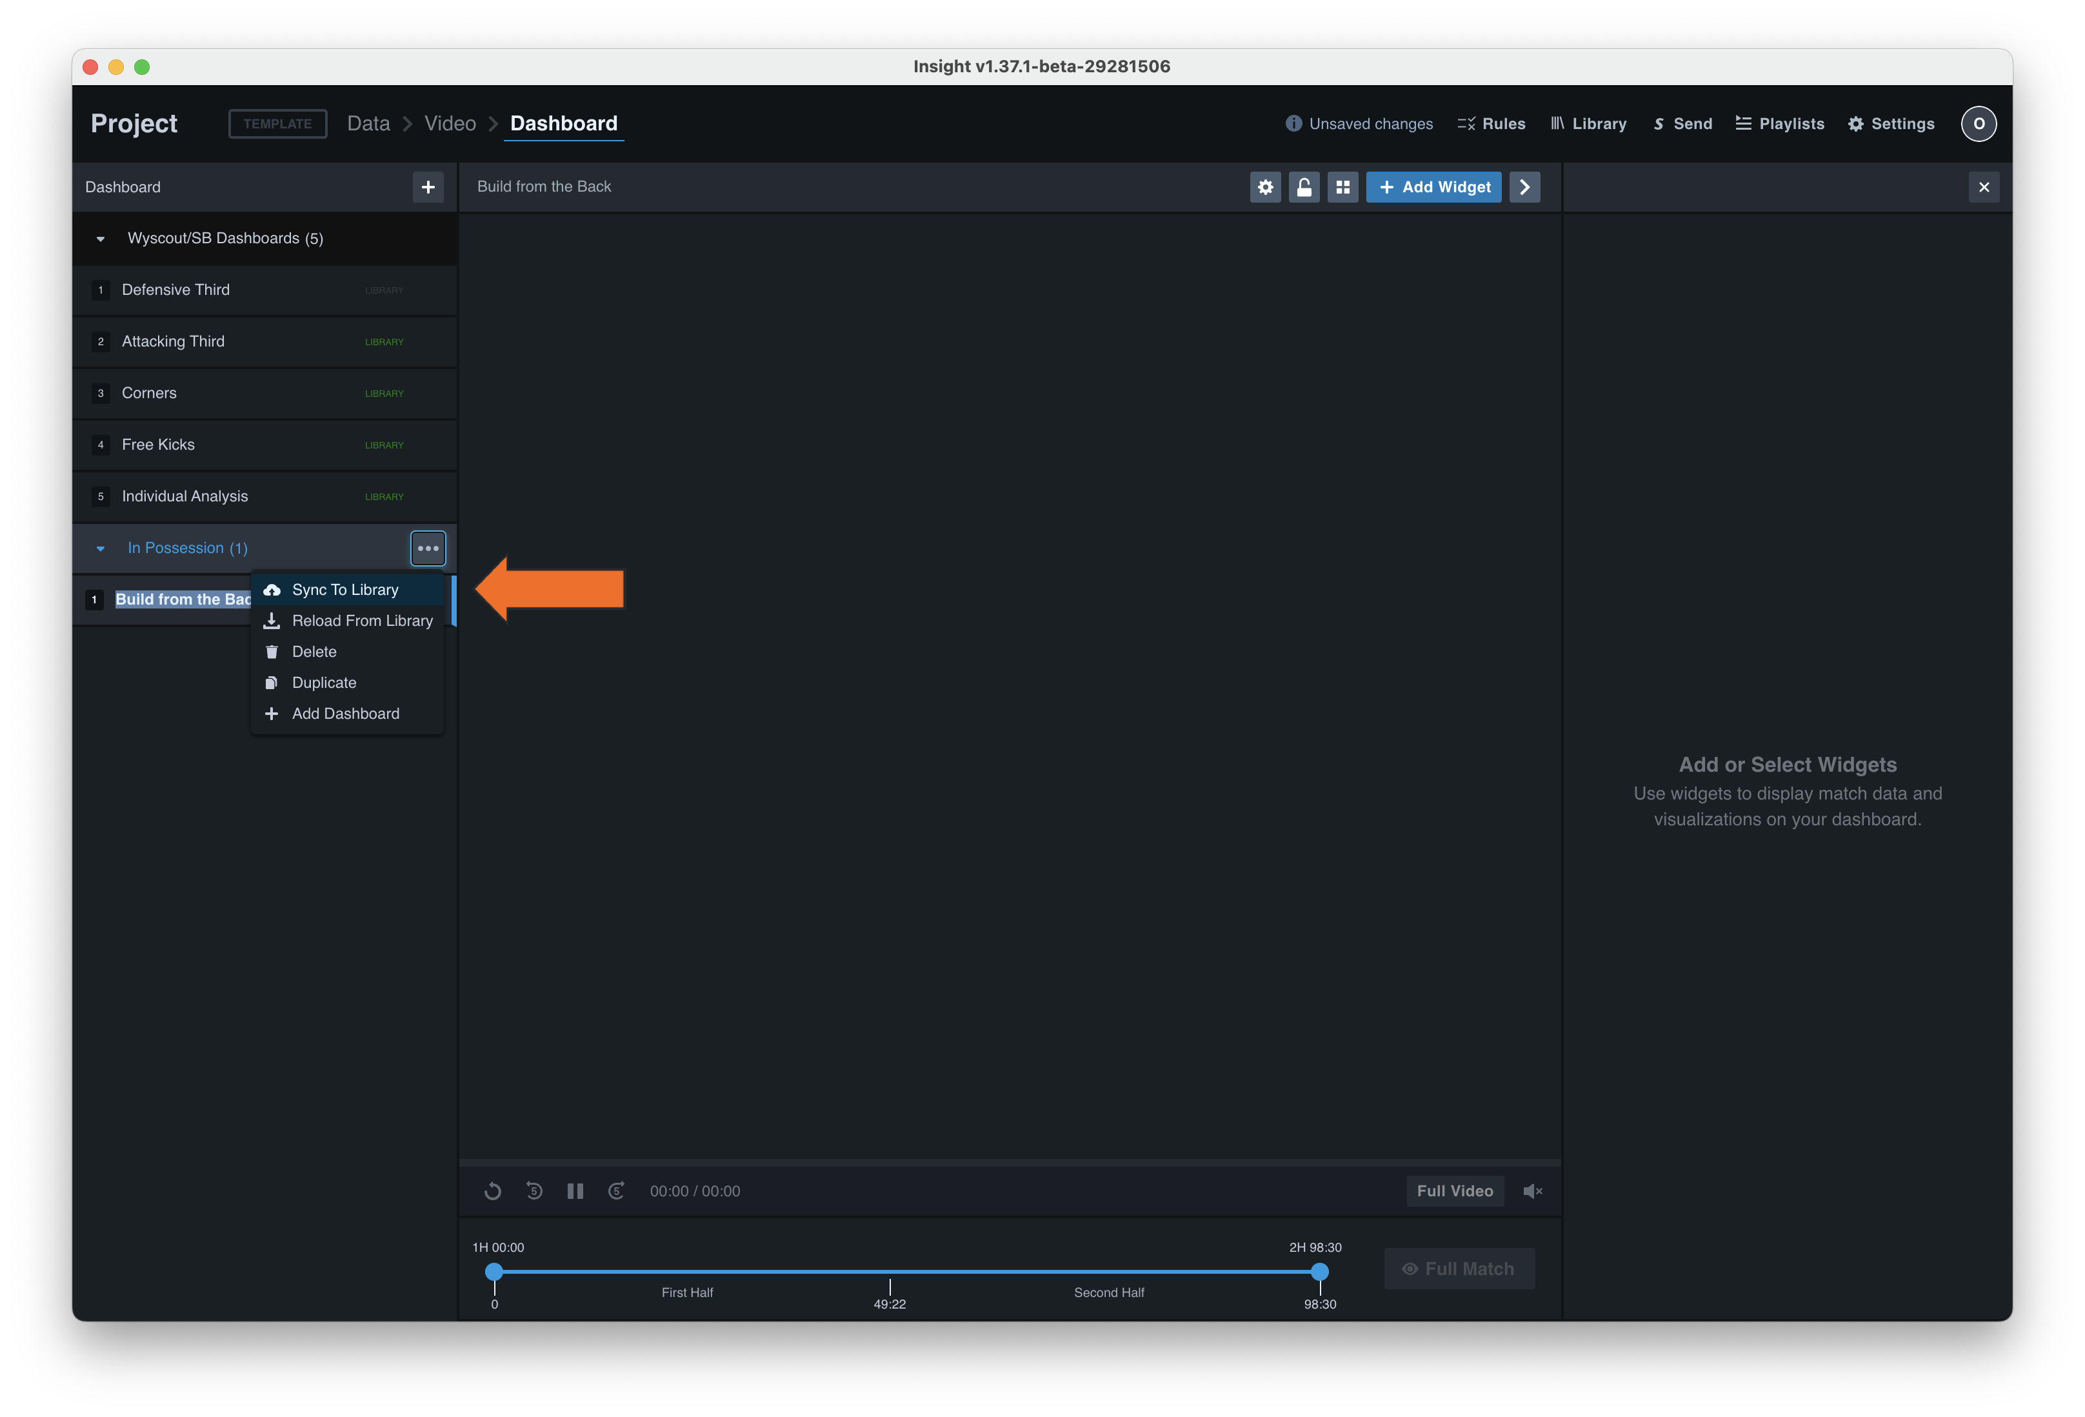Go to the Video breadcrumb tab
This screenshot has width=2085, height=1417.
click(450, 124)
